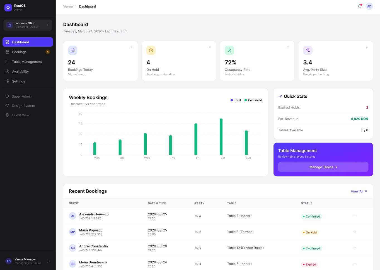Click the MP guest avatar
Screen dimensions: 380x270
click(x=72, y=232)
